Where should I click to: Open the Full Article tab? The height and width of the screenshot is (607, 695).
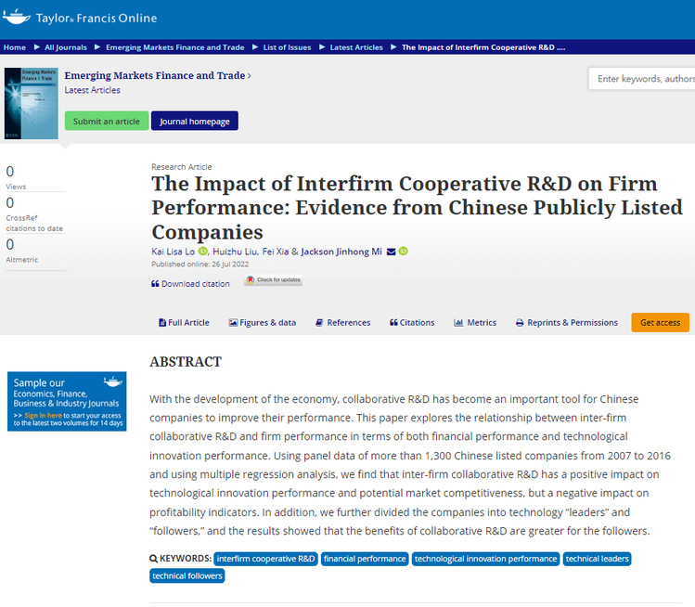point(184,323)
